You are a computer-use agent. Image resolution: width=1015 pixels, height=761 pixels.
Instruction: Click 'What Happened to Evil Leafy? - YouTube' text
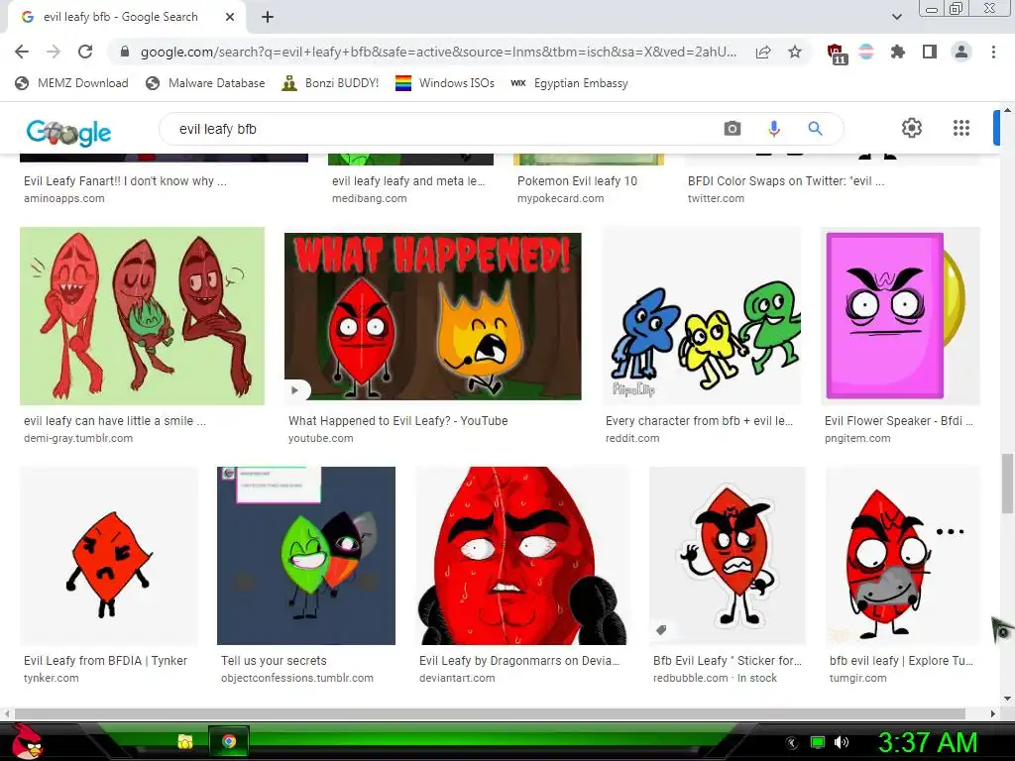click(x=398, y=420)
